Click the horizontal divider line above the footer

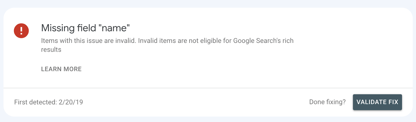pos(208,88)
